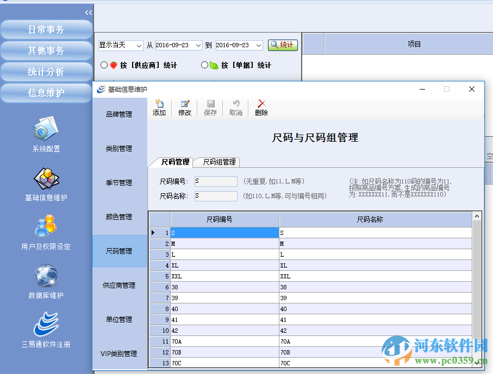Click the 三易通软件注册 icon
This screenshot has height=374, width=493.
46,325
